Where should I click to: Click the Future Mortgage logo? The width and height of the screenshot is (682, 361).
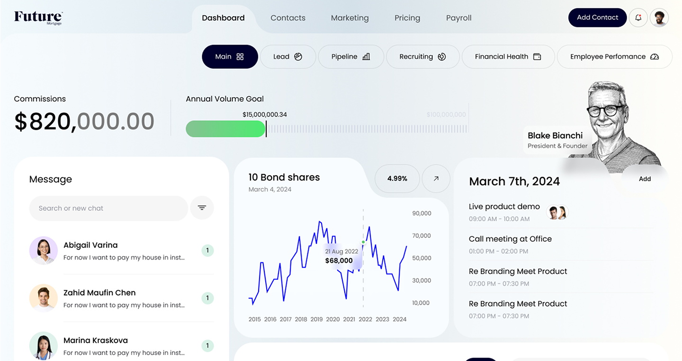(x=38, y=18)
